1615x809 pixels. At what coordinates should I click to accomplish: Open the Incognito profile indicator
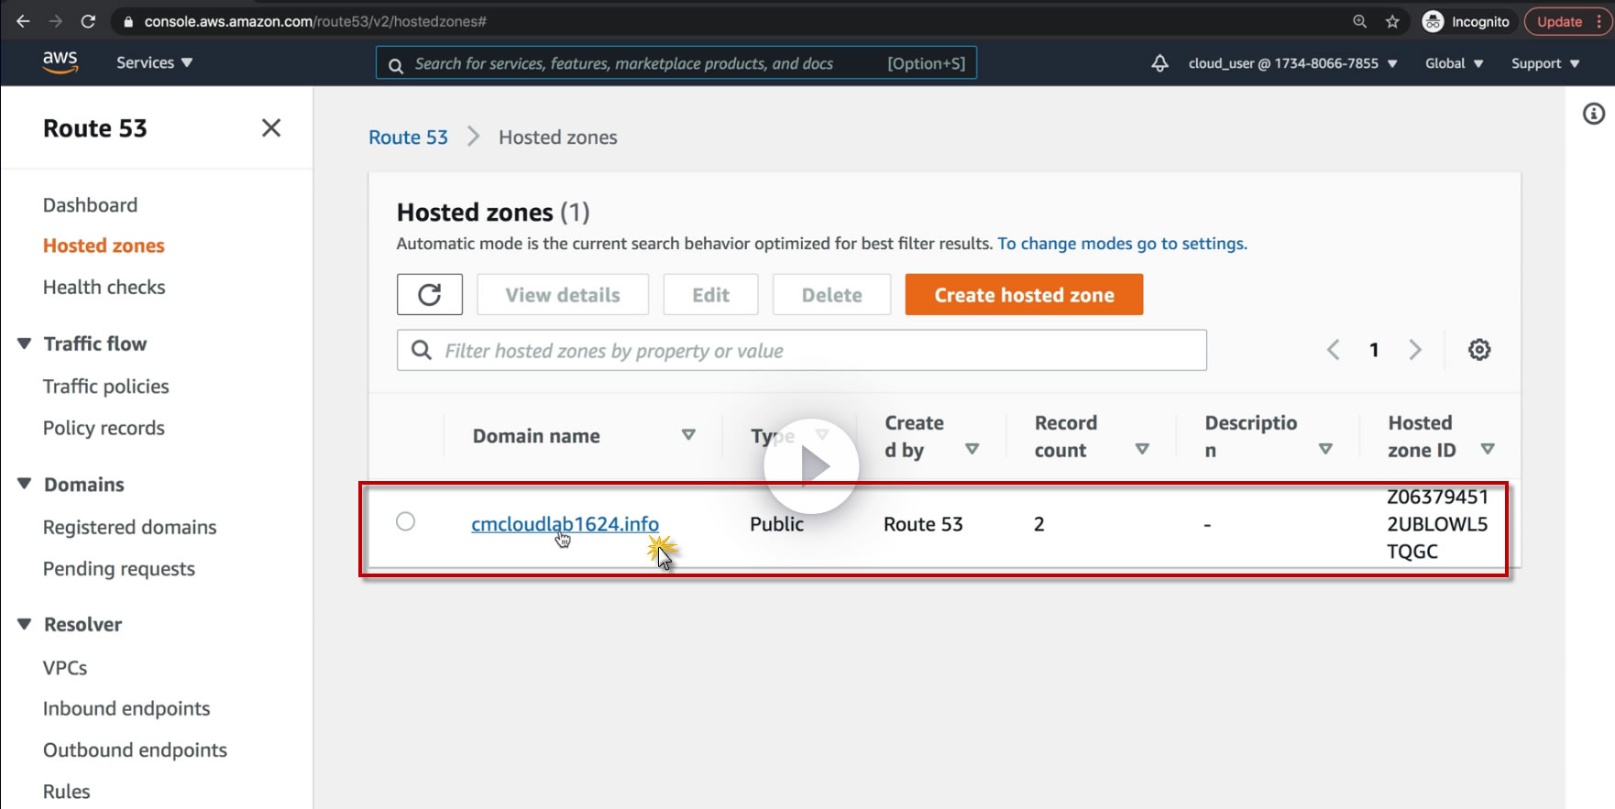[x=1466, y=21]
